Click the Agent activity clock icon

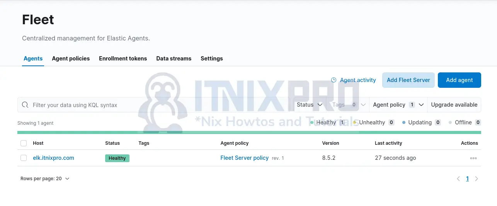point(334,80)
